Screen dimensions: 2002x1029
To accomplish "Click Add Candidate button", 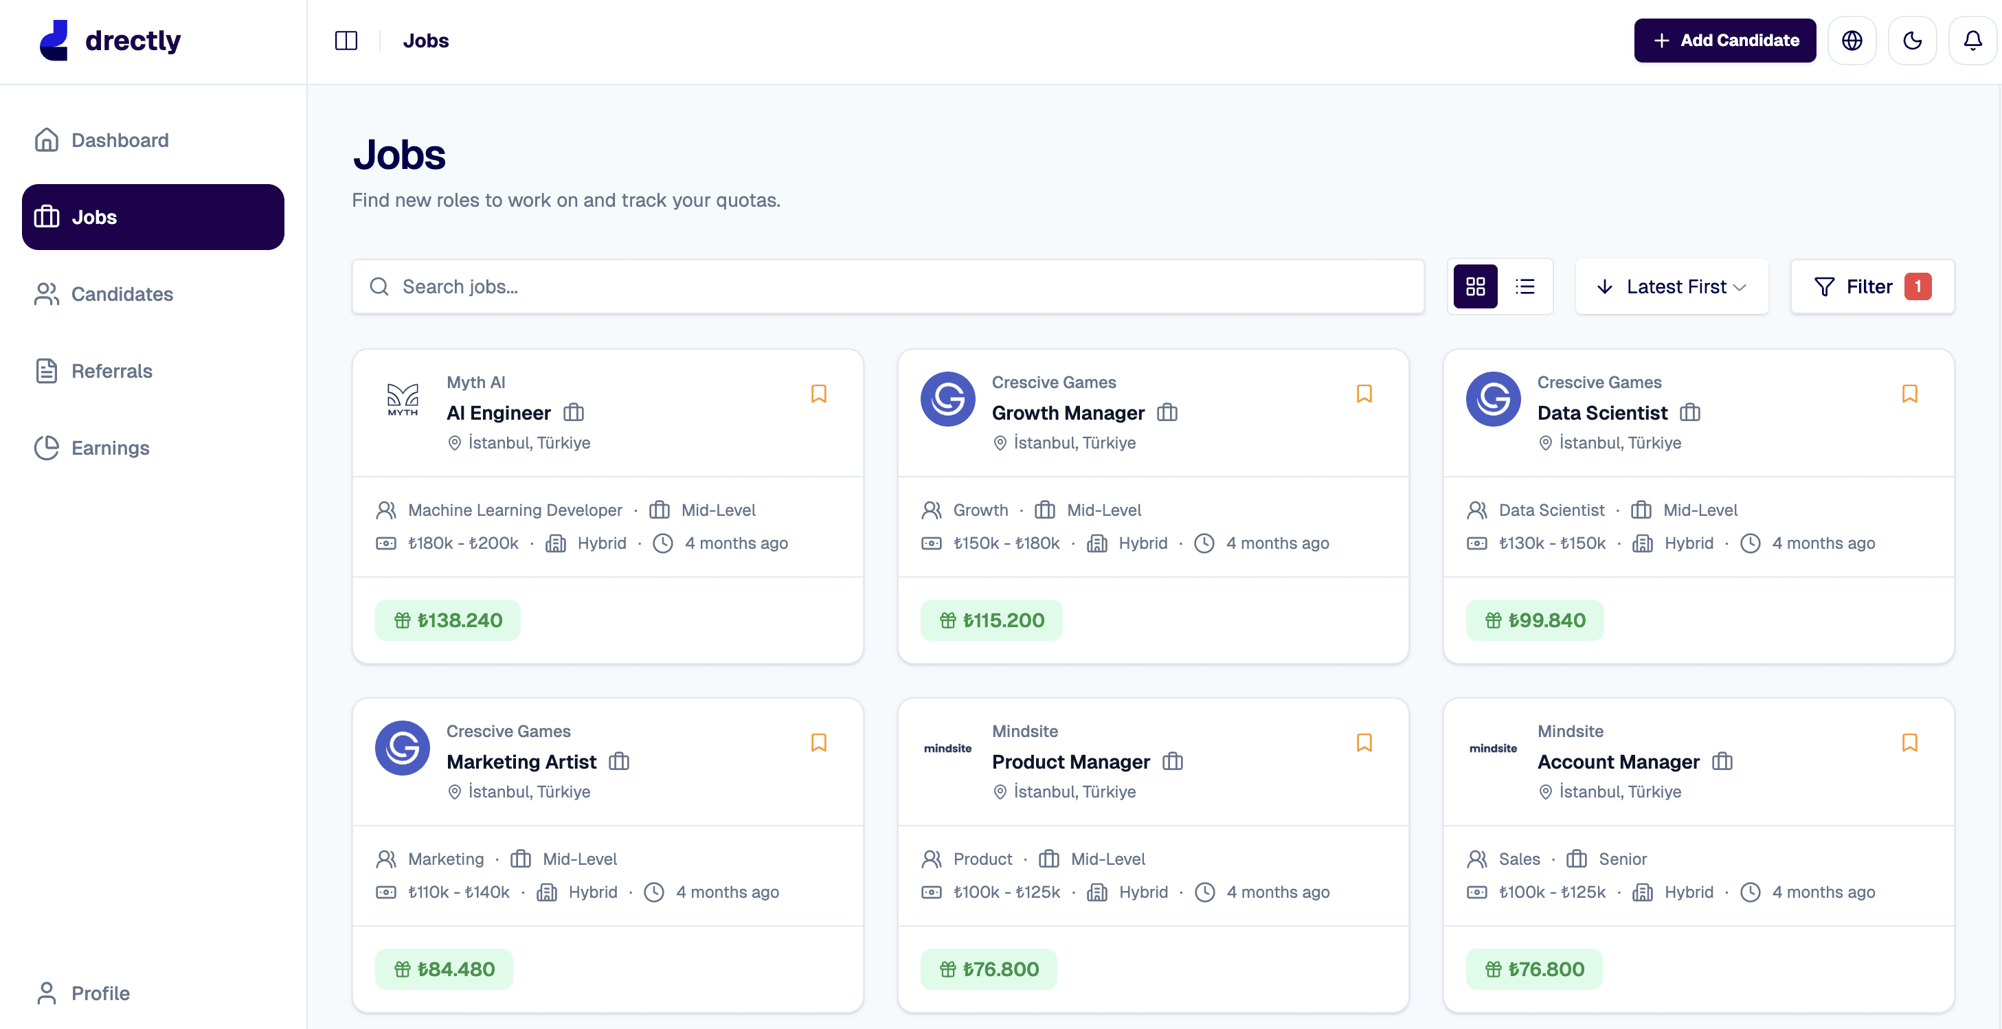I will click(1724, 41).
